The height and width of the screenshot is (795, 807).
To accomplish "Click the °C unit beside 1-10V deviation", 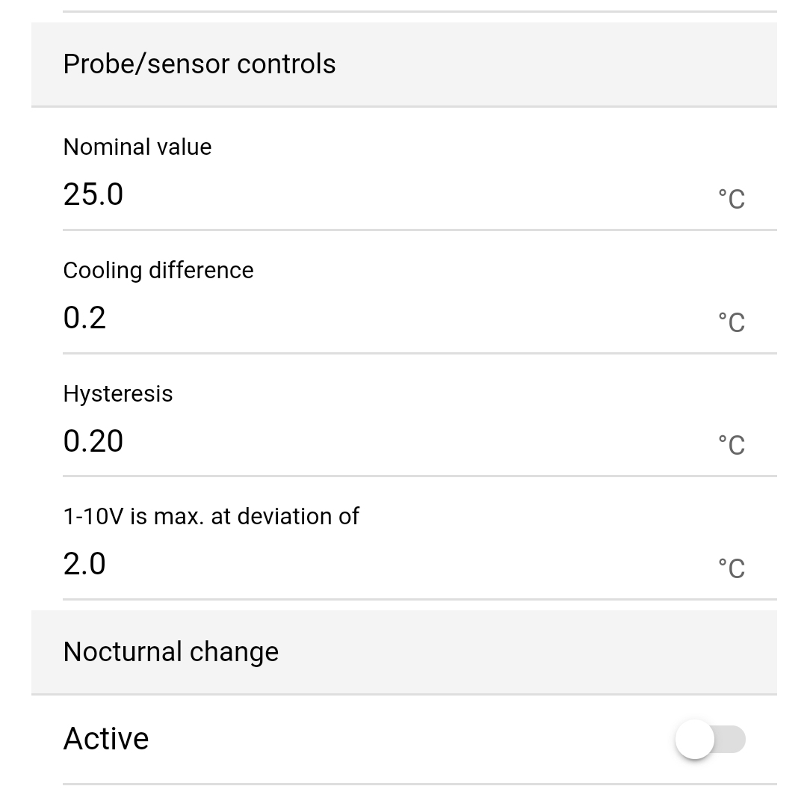I will [731, 568].
